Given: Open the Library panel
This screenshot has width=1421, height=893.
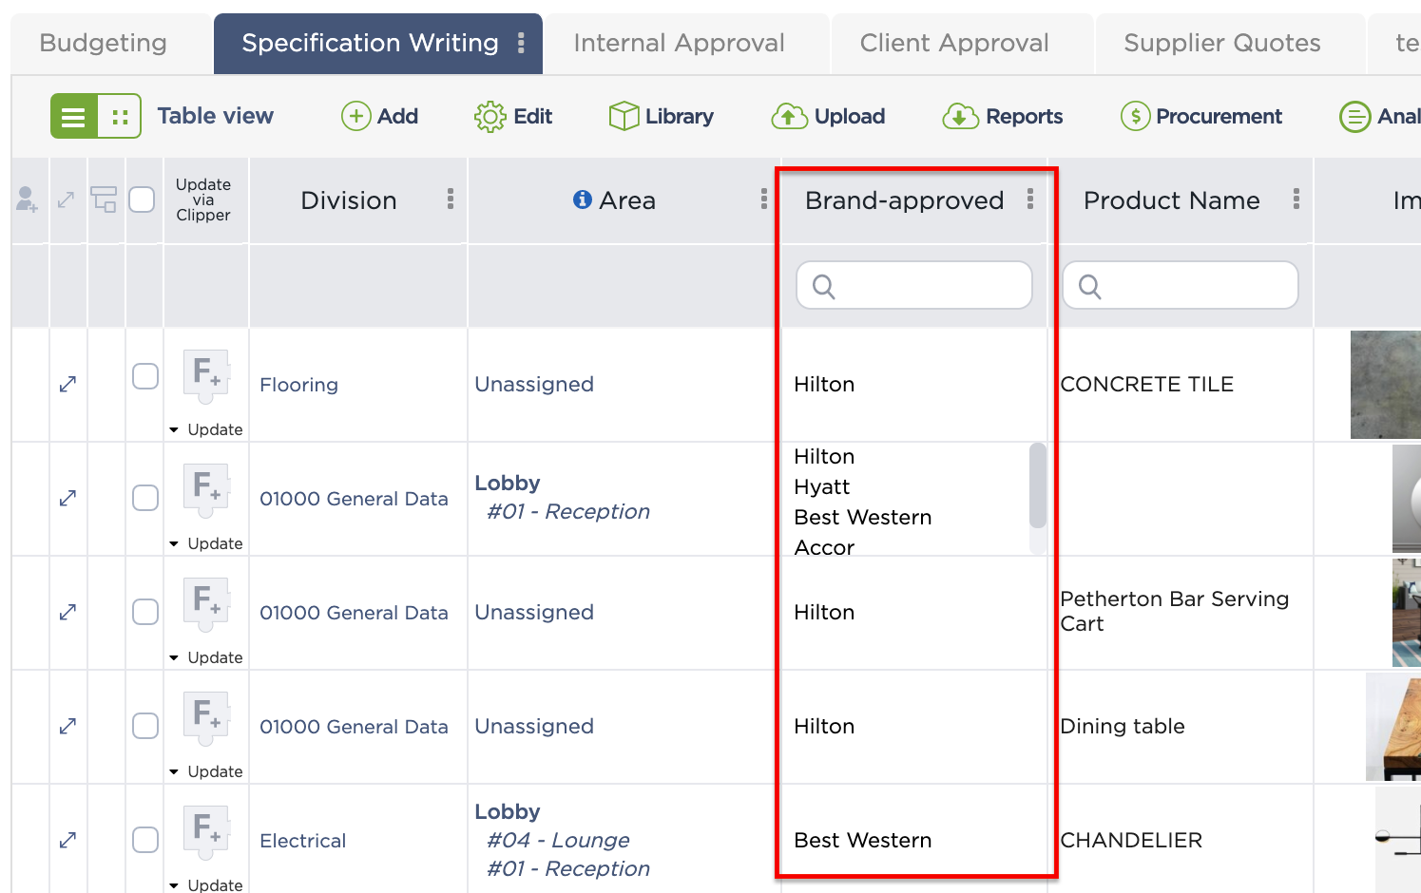Looking at the screenshot, I should pos(624,116).
